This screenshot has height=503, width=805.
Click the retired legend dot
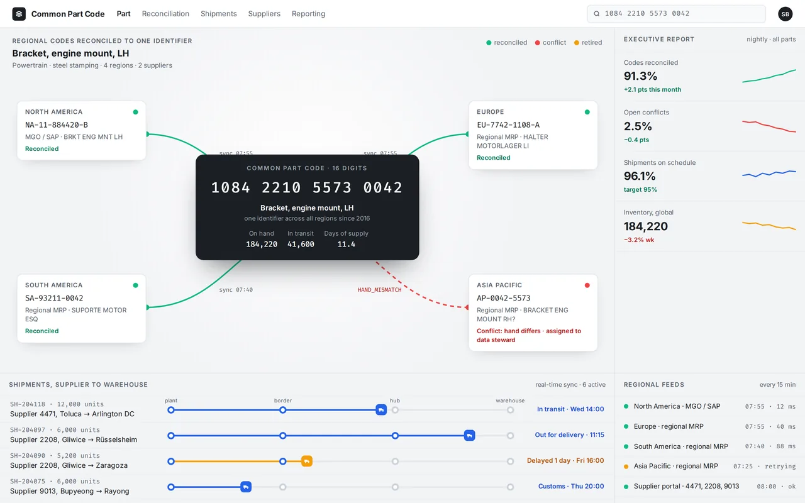pos(577,43)
